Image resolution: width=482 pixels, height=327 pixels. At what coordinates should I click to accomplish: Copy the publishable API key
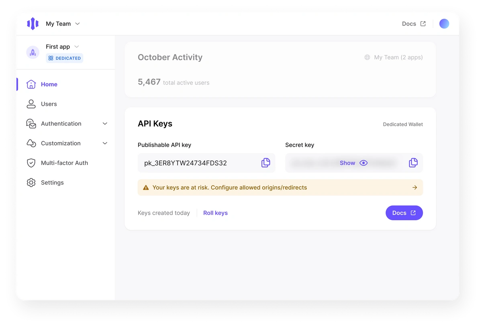266,163
